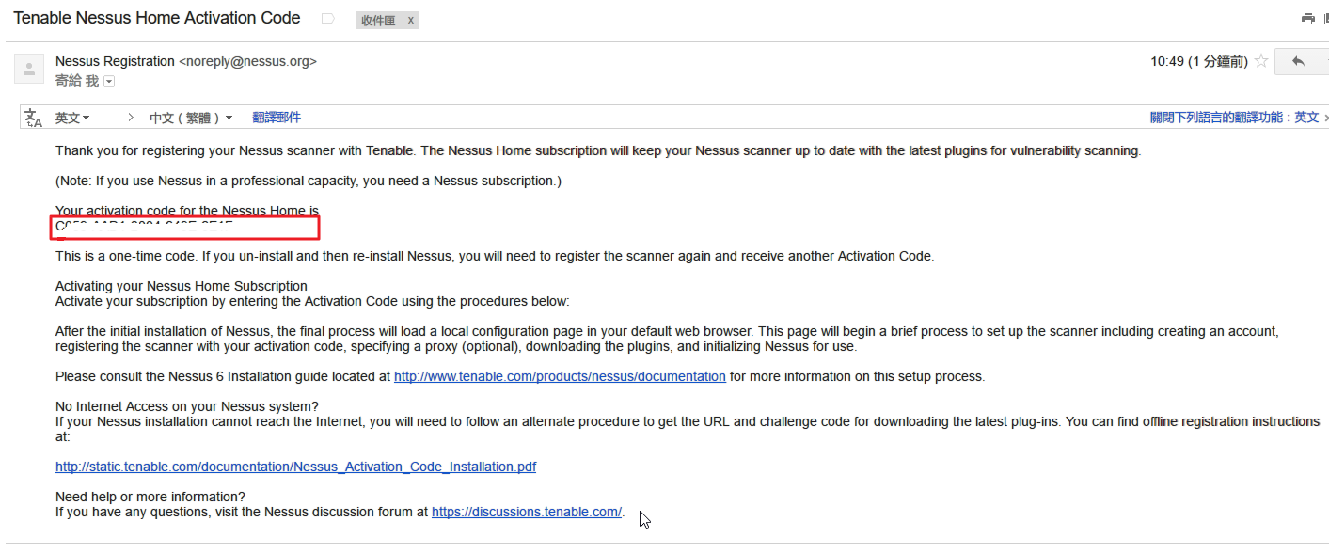Print this email using the printer icon
This screenshot has height=554, width=1329.
(x=1307, y=19)
